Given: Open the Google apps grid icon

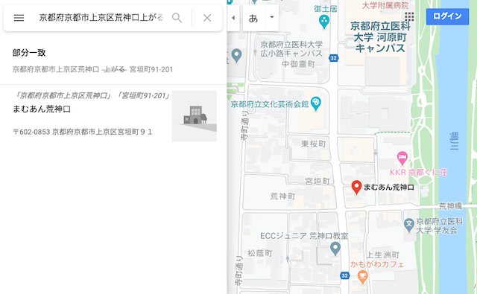Looking at the screenshot, I should [x=409, y=16].
